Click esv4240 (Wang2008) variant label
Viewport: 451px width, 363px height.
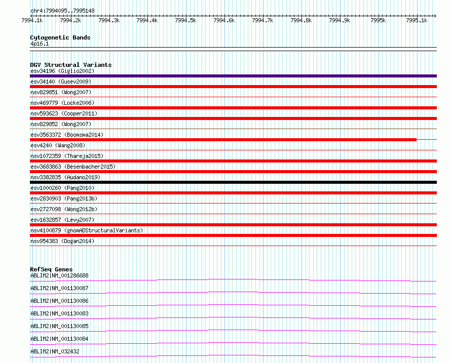coord(58,145)
